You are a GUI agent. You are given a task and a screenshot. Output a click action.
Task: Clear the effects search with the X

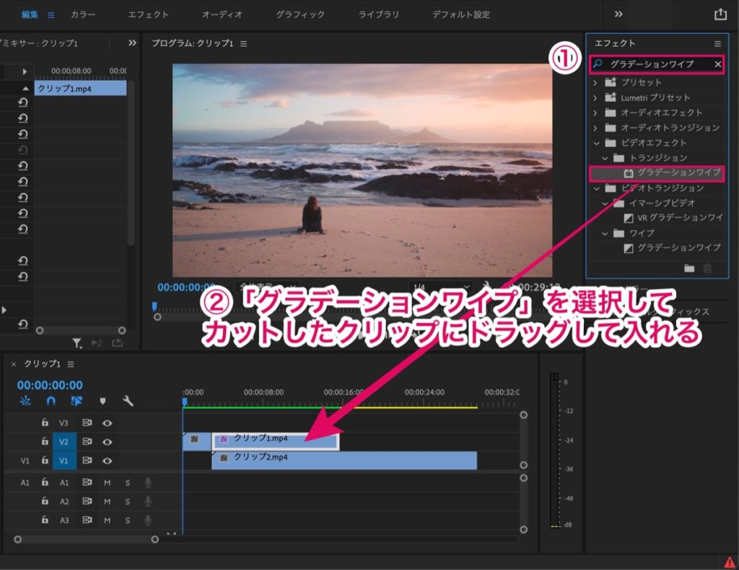[717, 64]
